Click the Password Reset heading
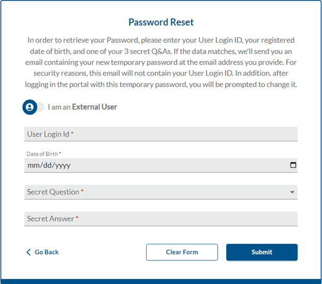The height and width of the screenshot is (284, 322). point(161,22)
